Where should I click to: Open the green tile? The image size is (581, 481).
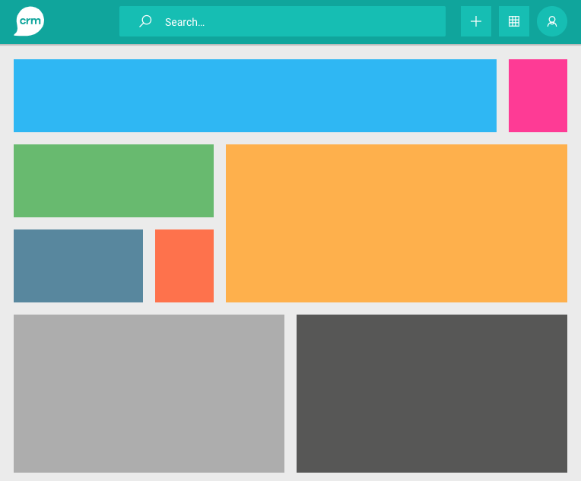click(113, 181)
